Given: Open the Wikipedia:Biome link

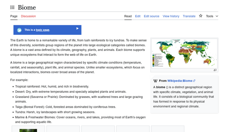Looking at the screenshot, I should [180, 81].
